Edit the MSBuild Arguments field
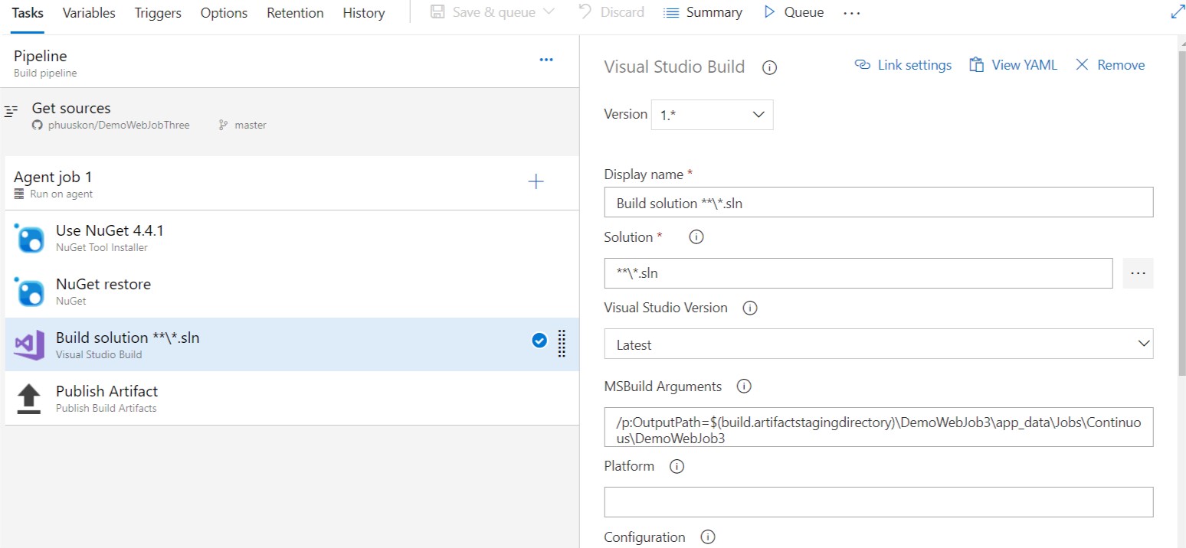This screenshot has height=548, width=1186. click(x=878, y=427)
